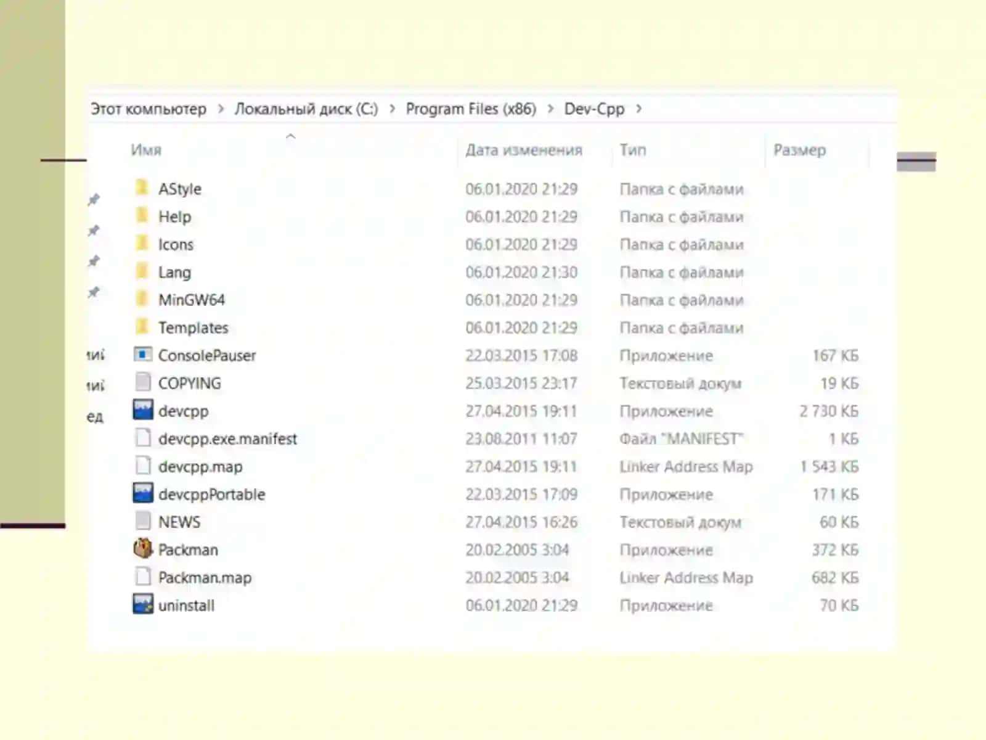The height and width of the screenshot is (740, 986).
Task: Click the COPYING text document icon
Action: [143, 382]
